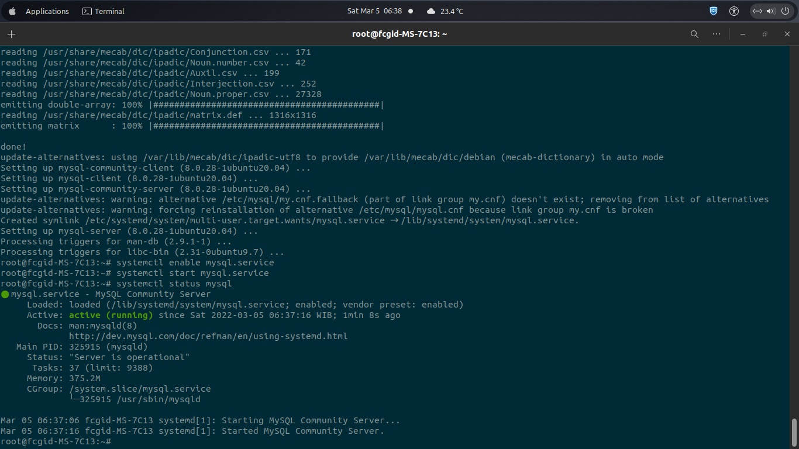Click the empty prompt on the last line

(x=56, y=441)
